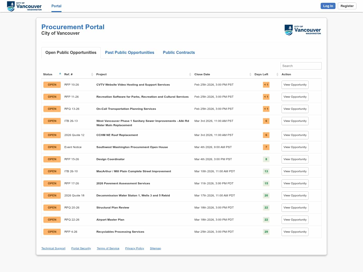Sort by Close Date column sort icon
Screen dimensions: 363x272
[250, 74]
